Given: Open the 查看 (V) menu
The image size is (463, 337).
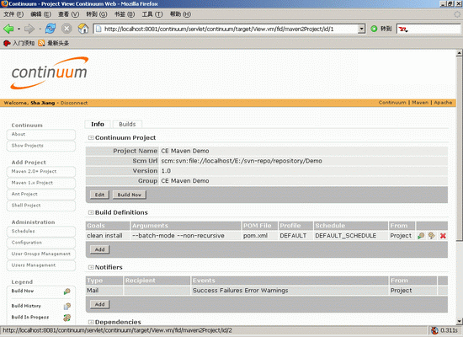Looking at the screenshot, I should click(x=68, y=14).
